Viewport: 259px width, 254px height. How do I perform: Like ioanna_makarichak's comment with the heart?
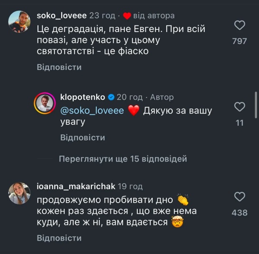pos(240,197)
